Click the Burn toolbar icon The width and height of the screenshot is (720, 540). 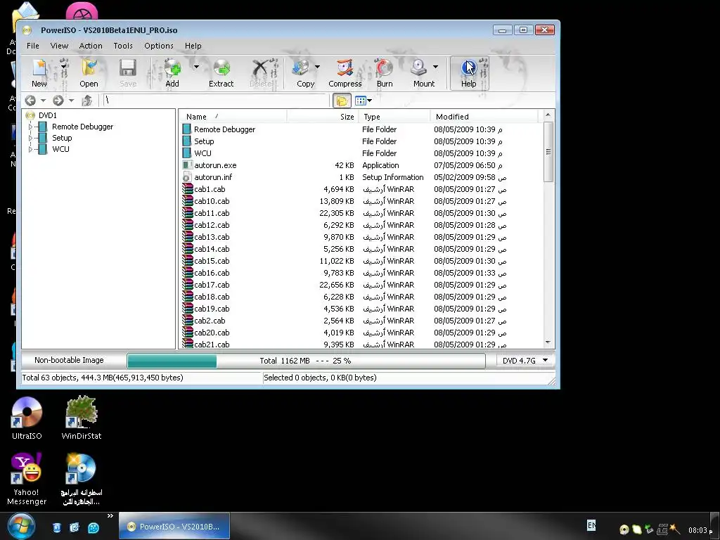385,68
